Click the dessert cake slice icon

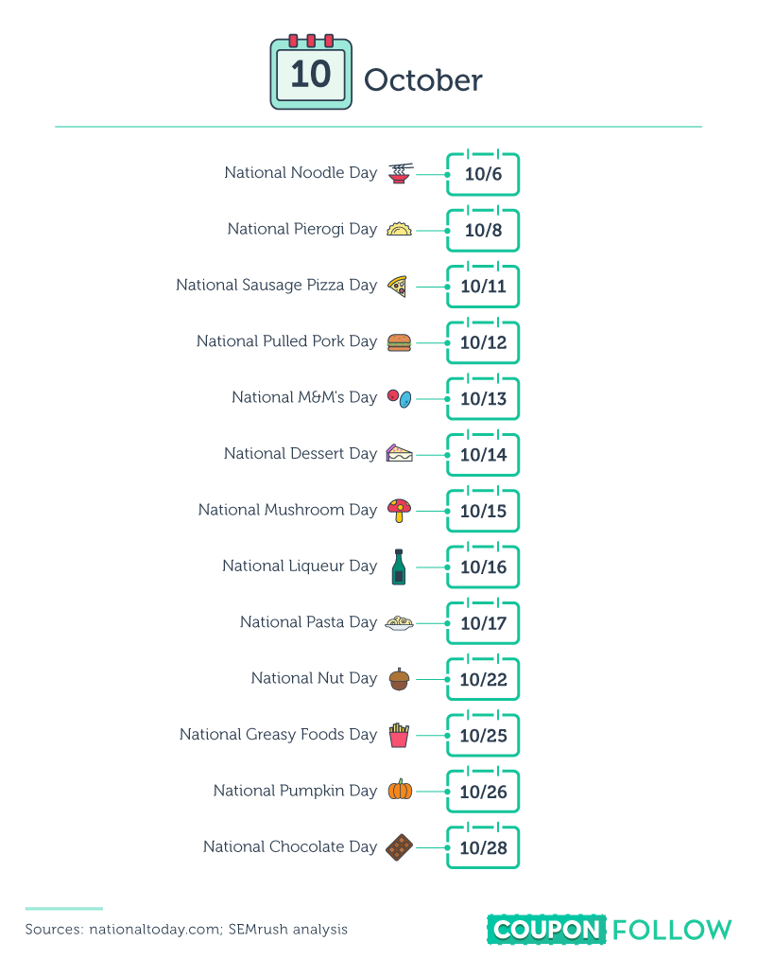click(399, 454)
